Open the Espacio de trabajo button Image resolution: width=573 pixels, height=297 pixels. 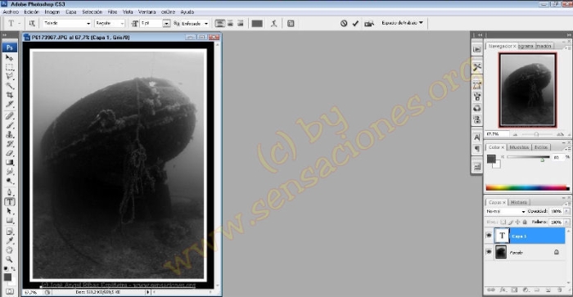(x=402, y=23)
